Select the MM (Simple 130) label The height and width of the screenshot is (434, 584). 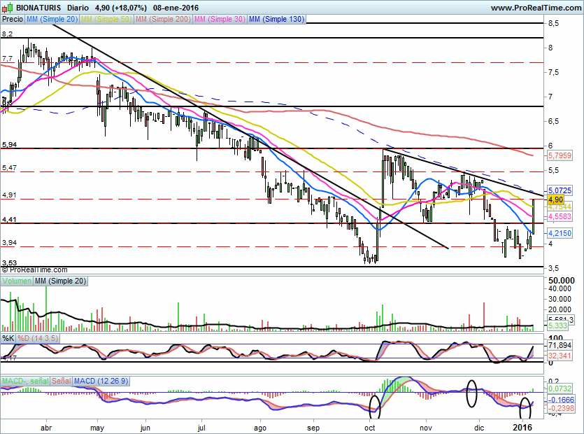click(x=276, y=19)
